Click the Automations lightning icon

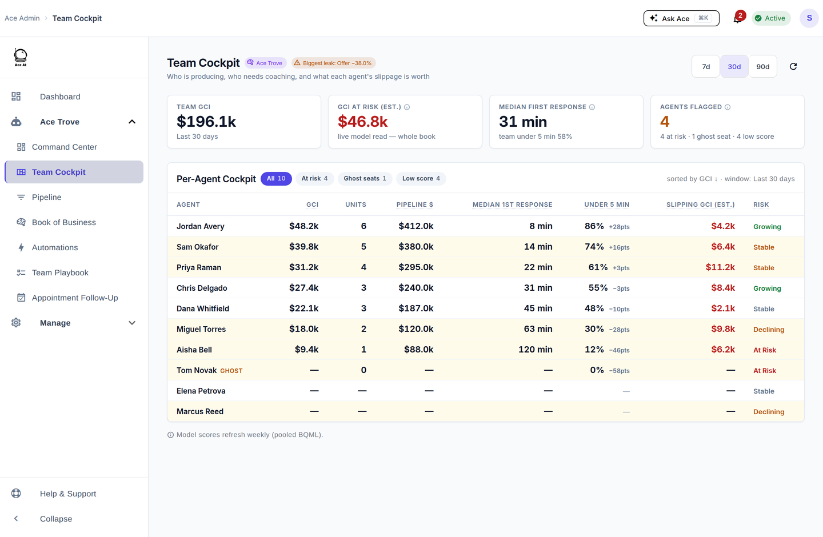pos(21,247)
